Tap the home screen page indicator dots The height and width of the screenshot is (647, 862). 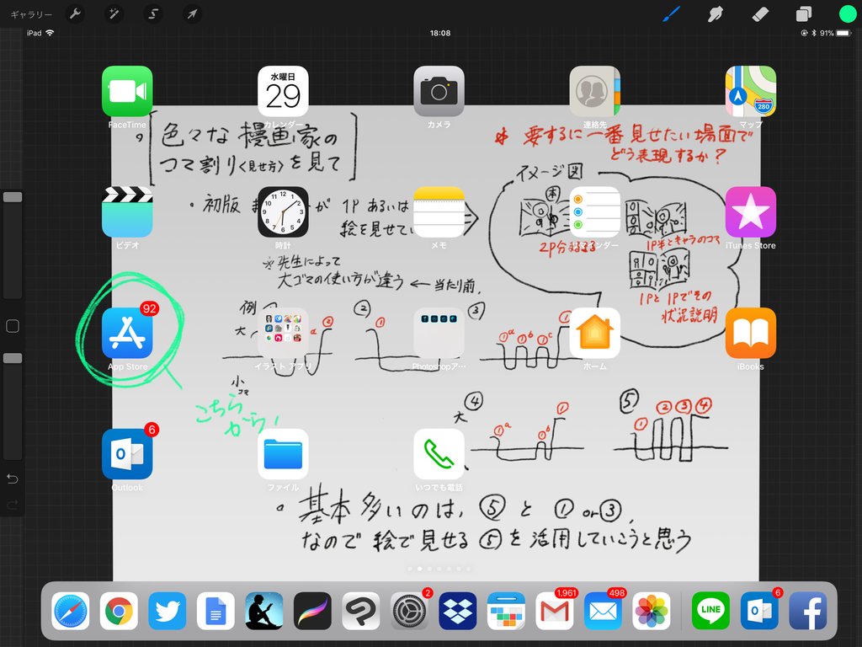439,569
